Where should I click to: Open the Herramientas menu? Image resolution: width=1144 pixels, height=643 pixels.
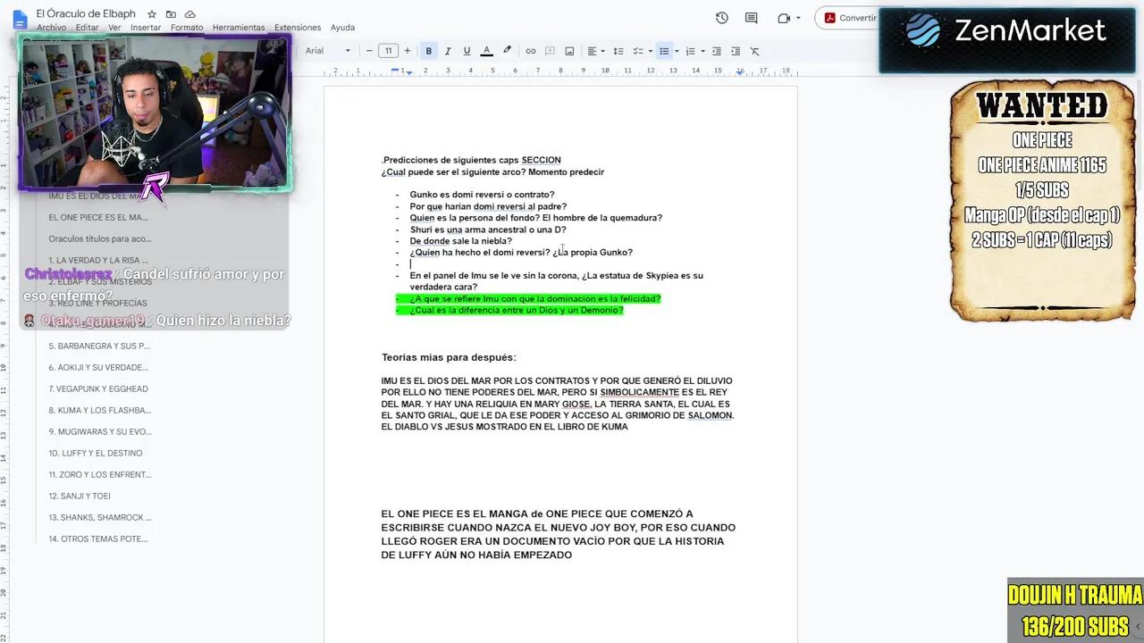(239, 28)
